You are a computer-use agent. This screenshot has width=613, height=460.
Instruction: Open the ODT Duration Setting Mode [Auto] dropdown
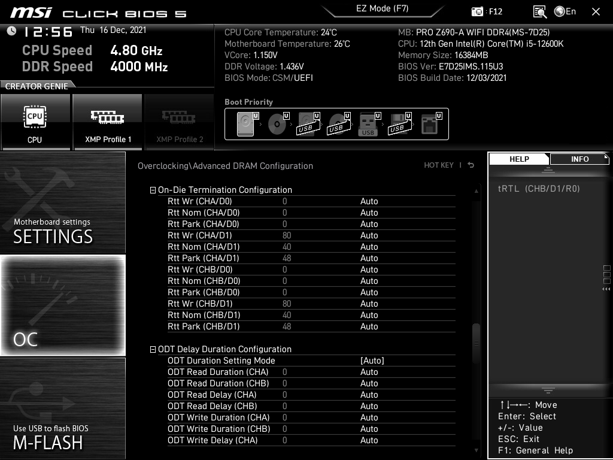pyautogui.click(x=372, y=361)
